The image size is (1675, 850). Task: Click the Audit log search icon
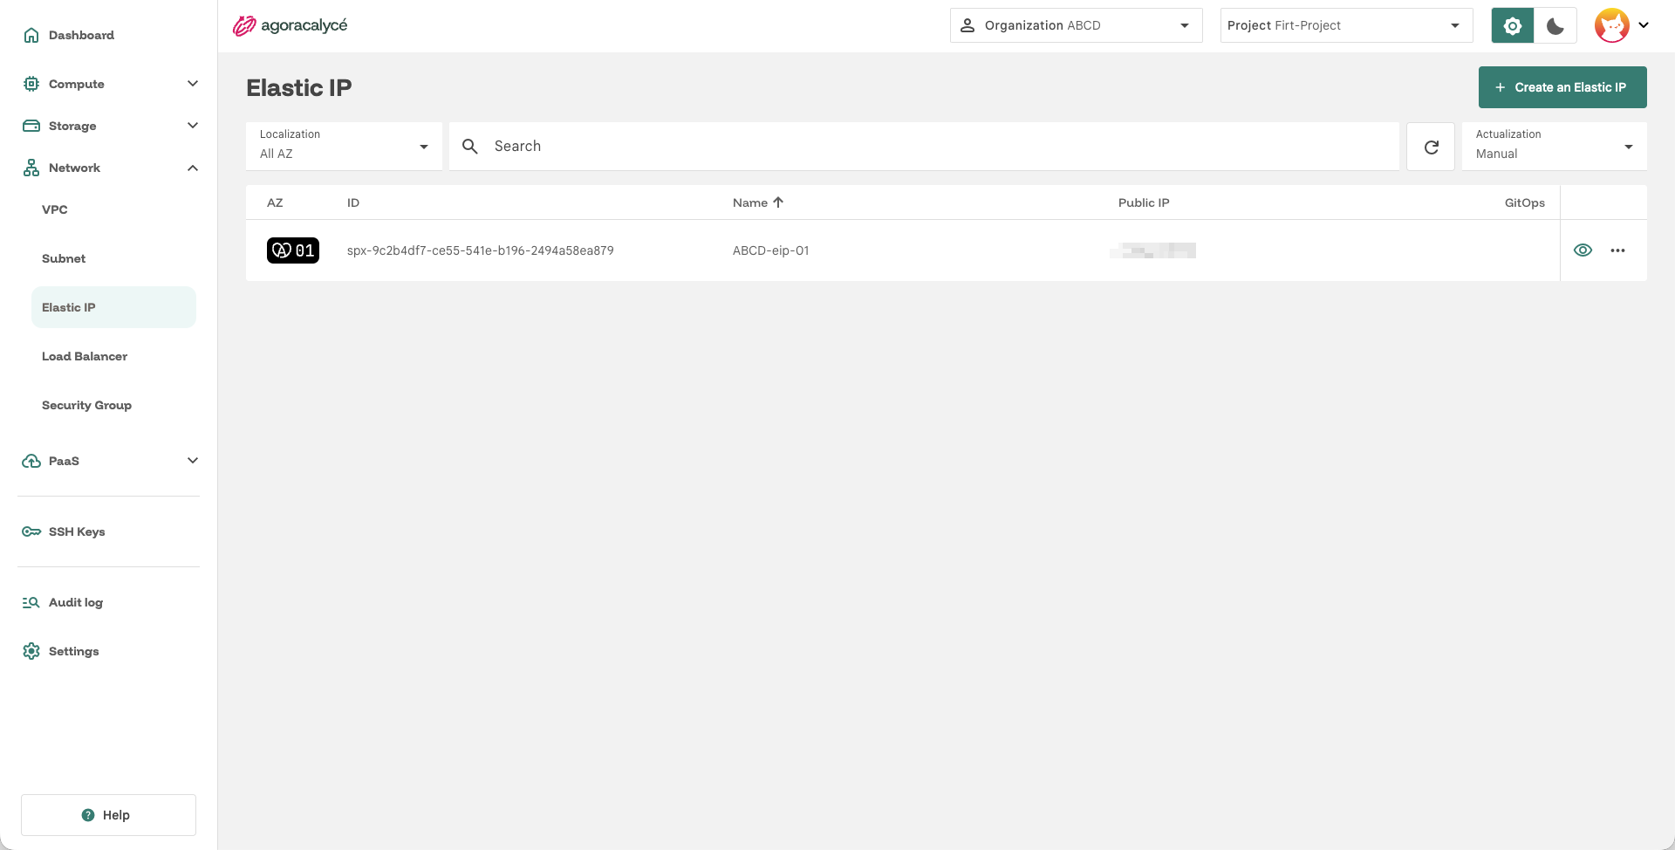click(31, 602)
